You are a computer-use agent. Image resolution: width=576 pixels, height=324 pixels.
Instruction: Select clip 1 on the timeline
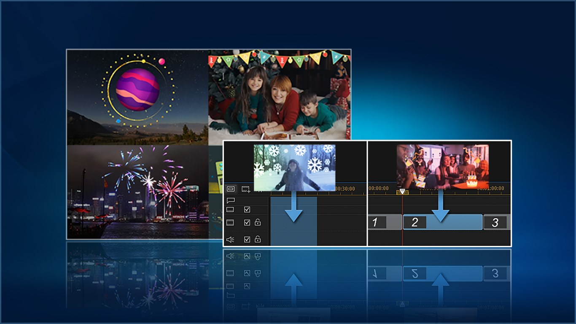(x=385, y=222)
